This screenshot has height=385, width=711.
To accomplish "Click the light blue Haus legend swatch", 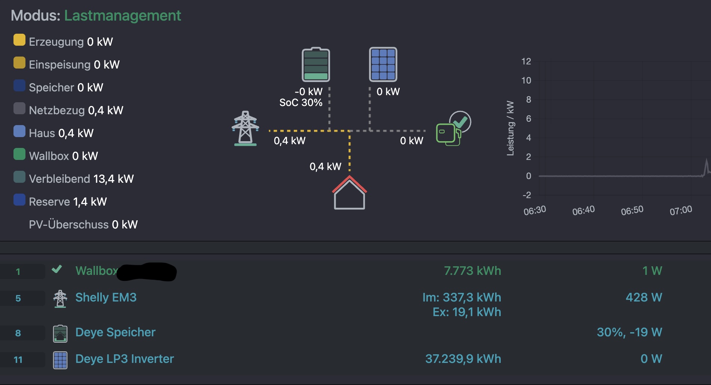I will [x=19, y=131].
